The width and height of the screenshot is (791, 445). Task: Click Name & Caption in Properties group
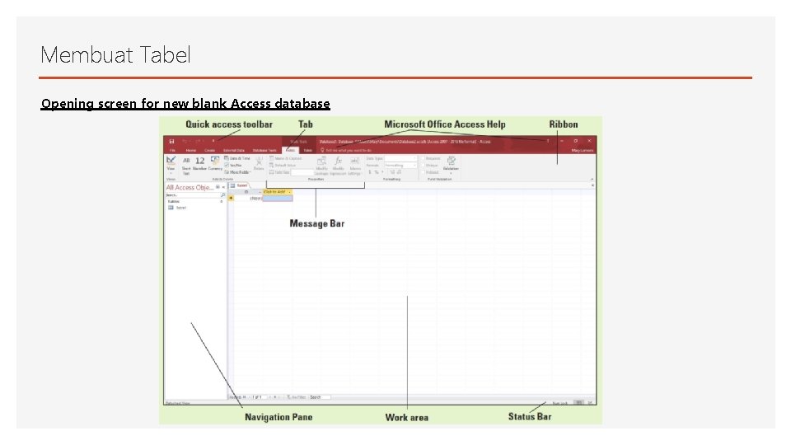pyautogui.click(x=286, y=158)
